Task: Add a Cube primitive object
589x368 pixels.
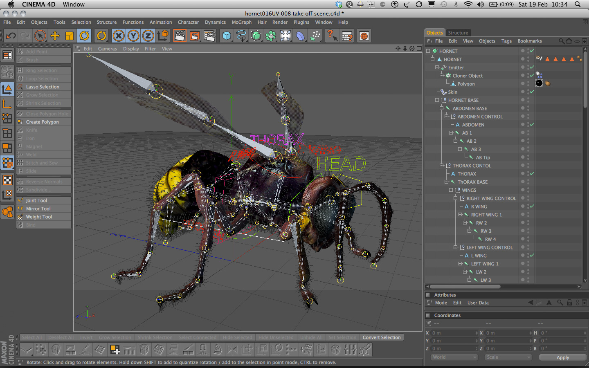Action: [227, 36]
